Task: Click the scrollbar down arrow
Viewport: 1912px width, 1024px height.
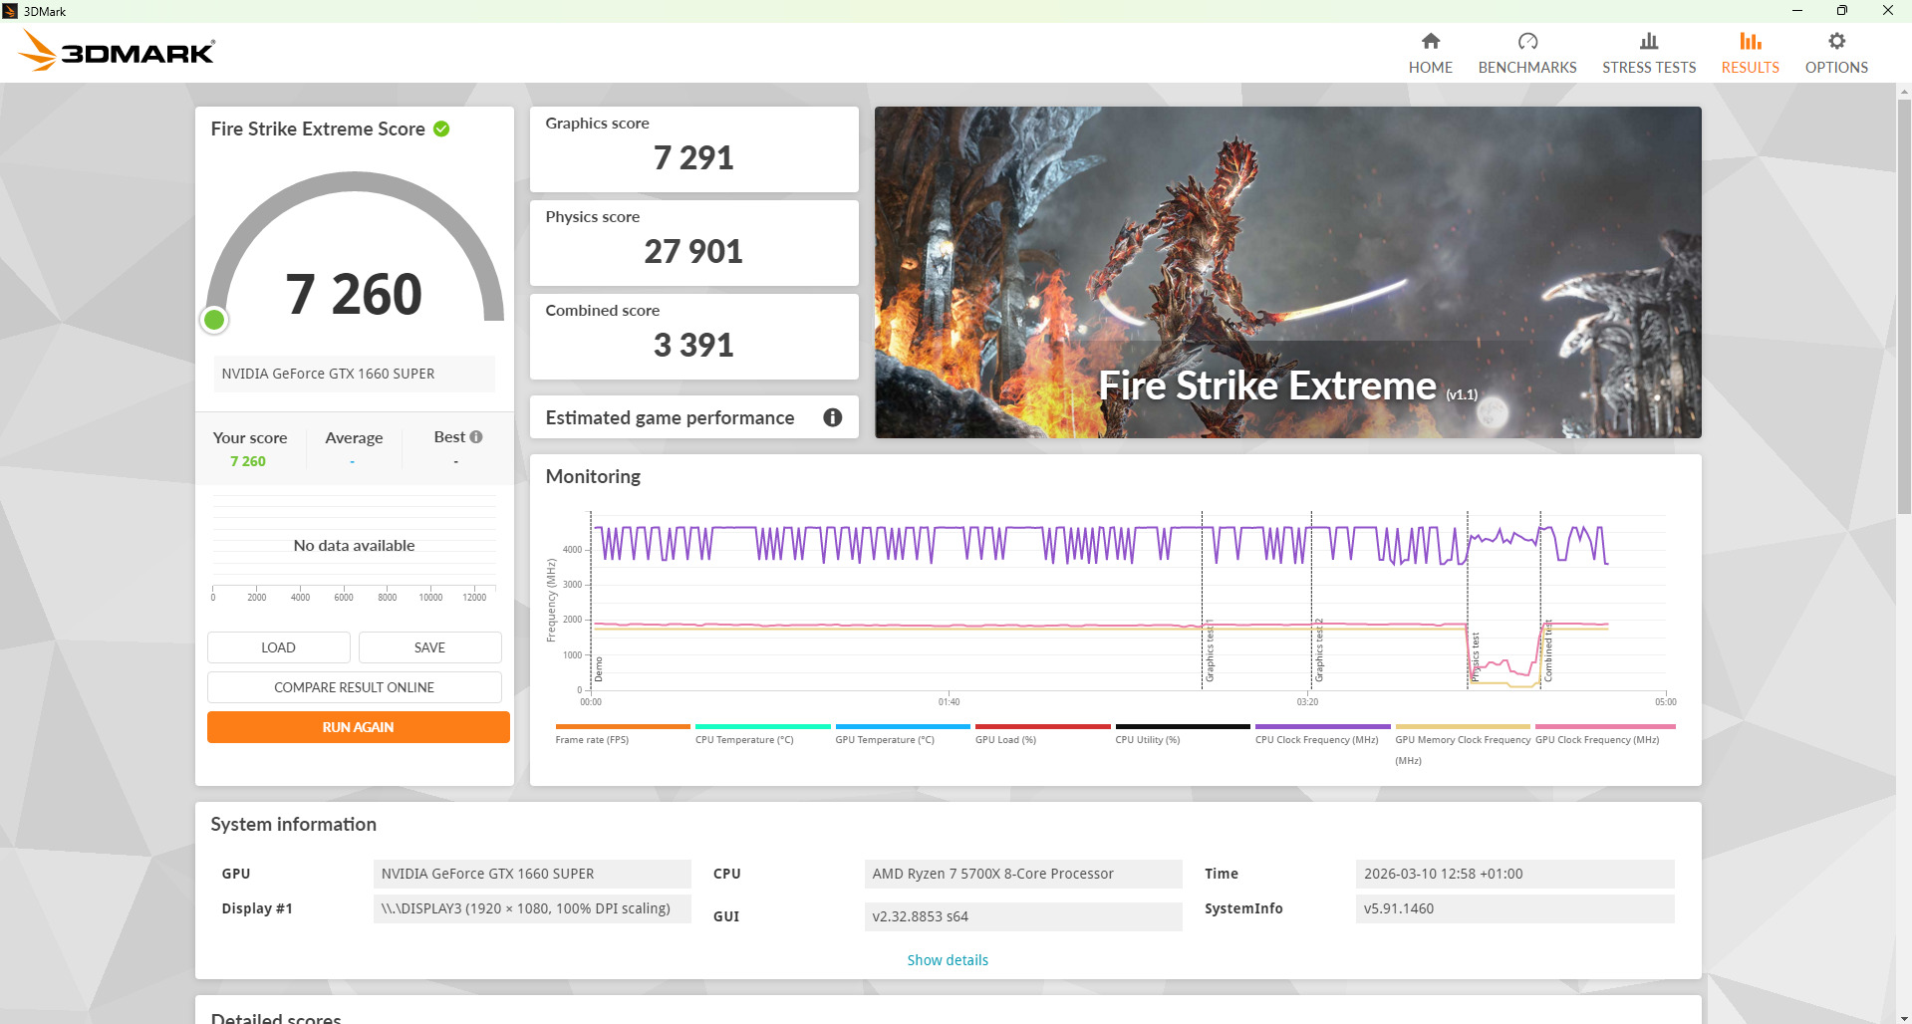Action: click(1903, 1016)
